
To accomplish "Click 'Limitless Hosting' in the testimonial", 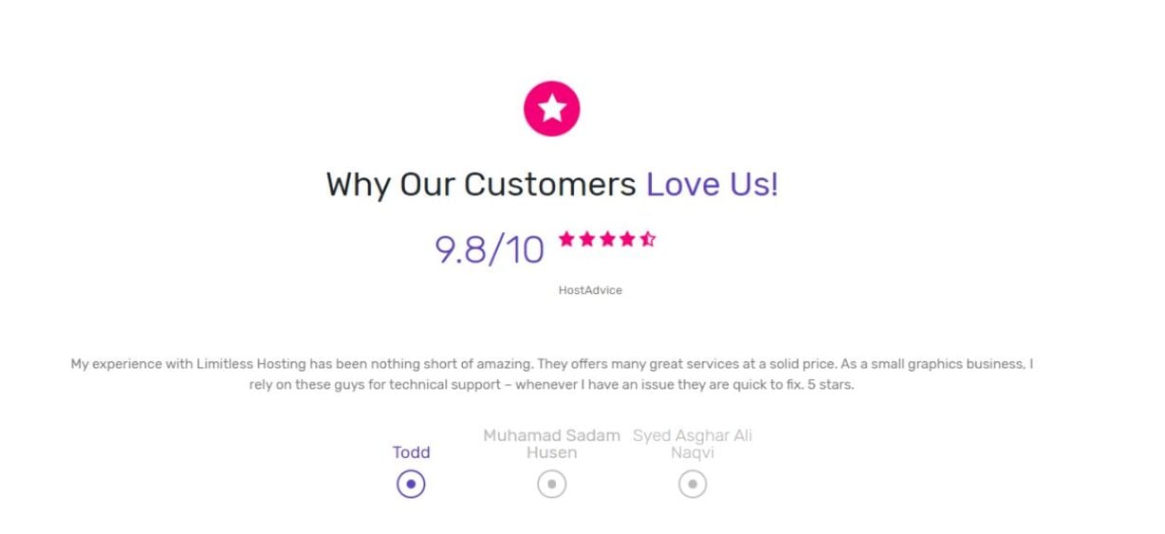I will tap(250, 364).
